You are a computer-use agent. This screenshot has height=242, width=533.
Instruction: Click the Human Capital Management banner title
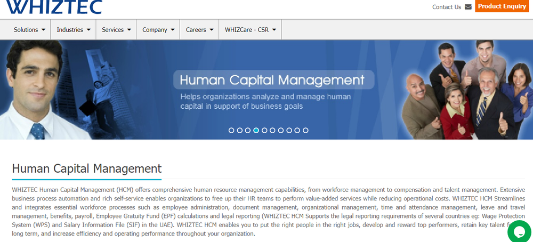tap(272, 80)
